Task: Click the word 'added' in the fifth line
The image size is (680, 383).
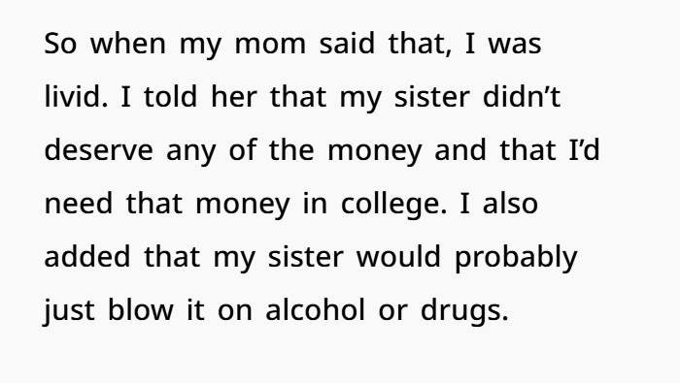Action: tap(87, 257)
